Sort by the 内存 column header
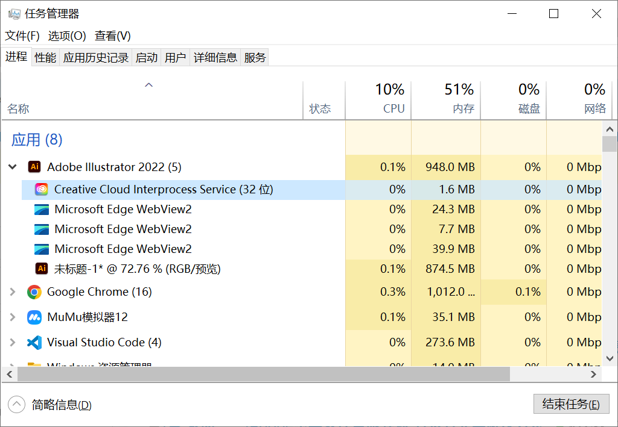Image resolution: width=618 pixels, height=427 pixels. coord(446,100)
